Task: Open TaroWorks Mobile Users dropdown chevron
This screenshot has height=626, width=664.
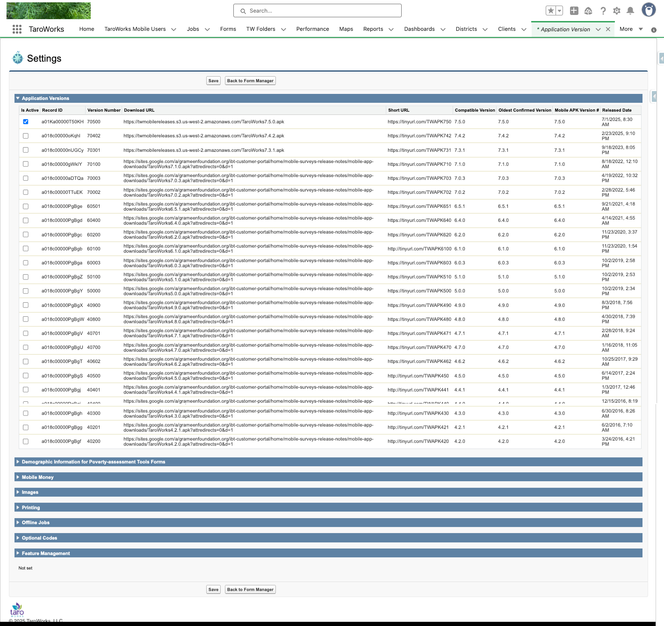Action: [x=173, y=29]
